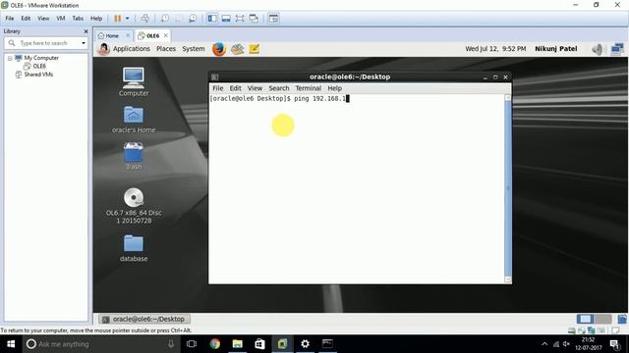
Task: Open the library search dropdown arrow
Action: click(84, 43)
